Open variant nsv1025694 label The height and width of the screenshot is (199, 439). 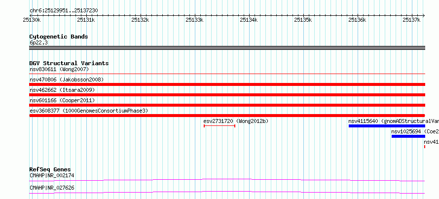415,131
